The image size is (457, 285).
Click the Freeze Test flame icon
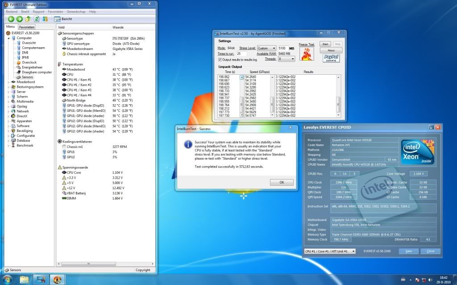click(307, 54)
